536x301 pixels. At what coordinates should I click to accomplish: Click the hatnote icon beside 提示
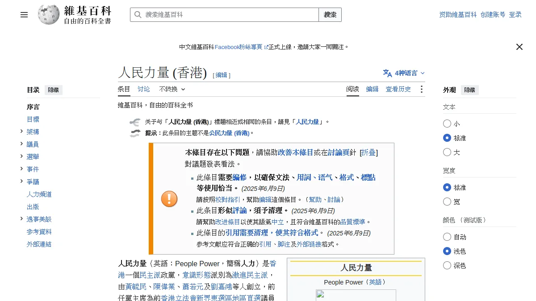pos(135,133)
